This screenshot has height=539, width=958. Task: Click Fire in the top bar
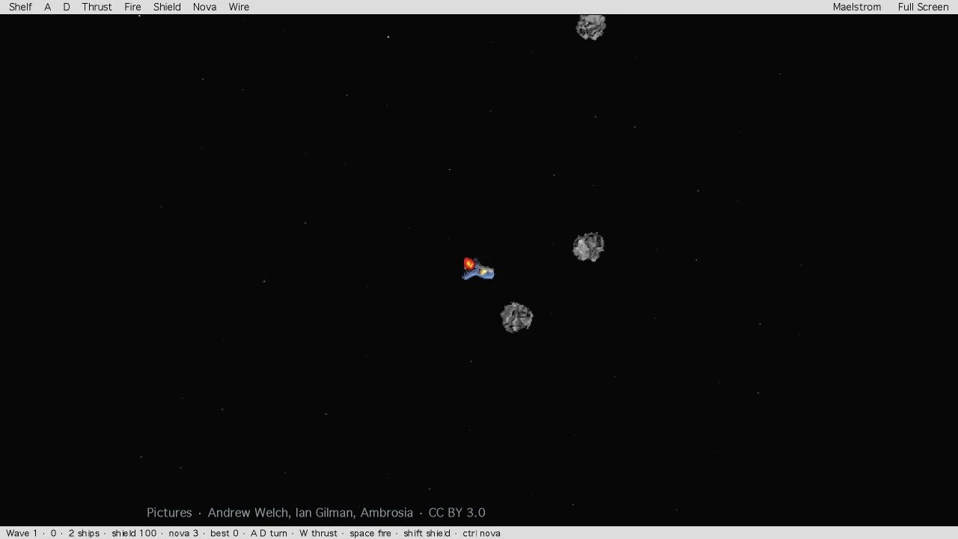[x=132, y=7]
